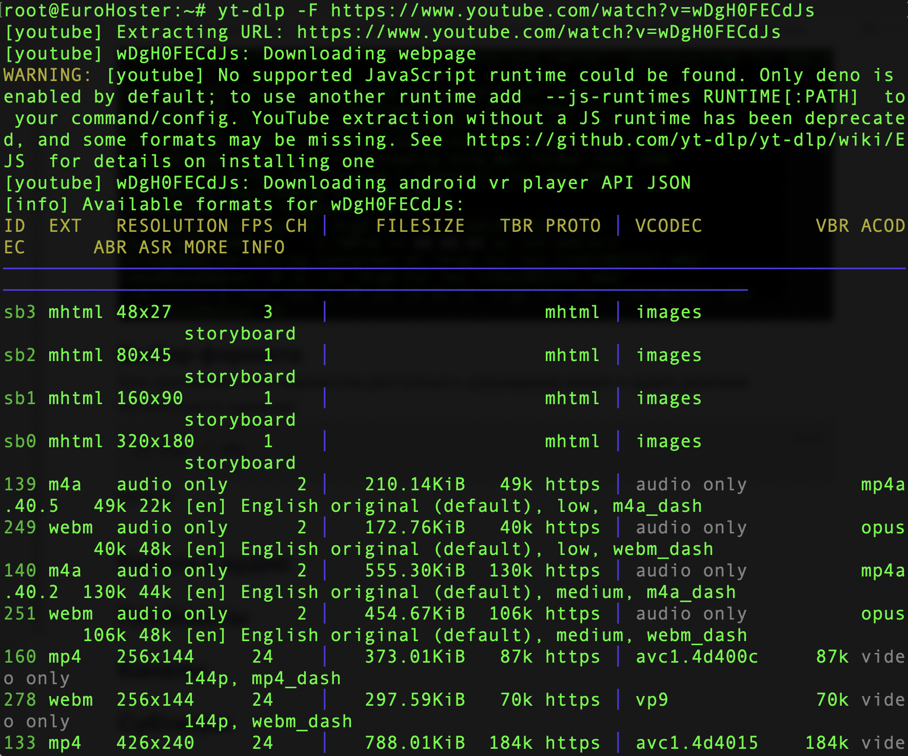The width and height of the screenshot is (908, 756).
Task: Click the 373.01KiB file size
Action: pos(415,656)
